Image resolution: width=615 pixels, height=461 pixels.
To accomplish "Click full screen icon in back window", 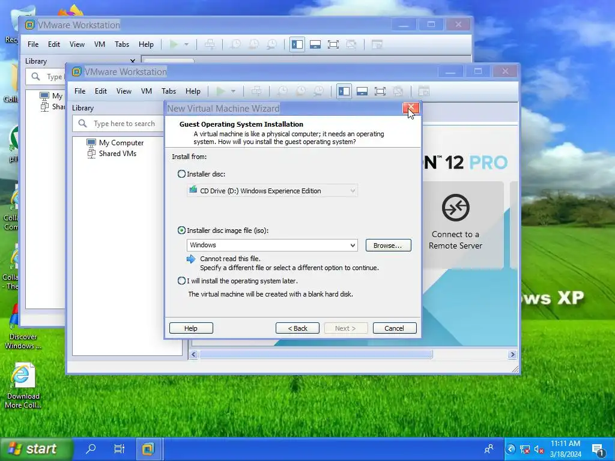I will coord(333,44).
